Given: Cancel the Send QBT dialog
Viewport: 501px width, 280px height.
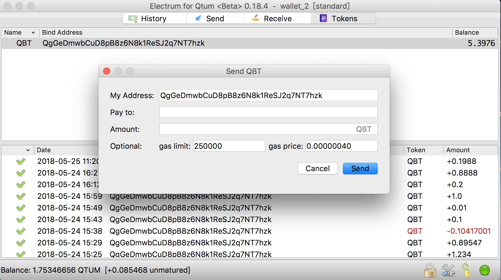Looking at the screenshot, I should click(317, 169).
